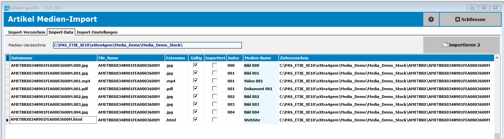Toggle Gültig checkbox for Bild 000 row
The width and height of the screenshot is (504, 139).
pos(195,65)
